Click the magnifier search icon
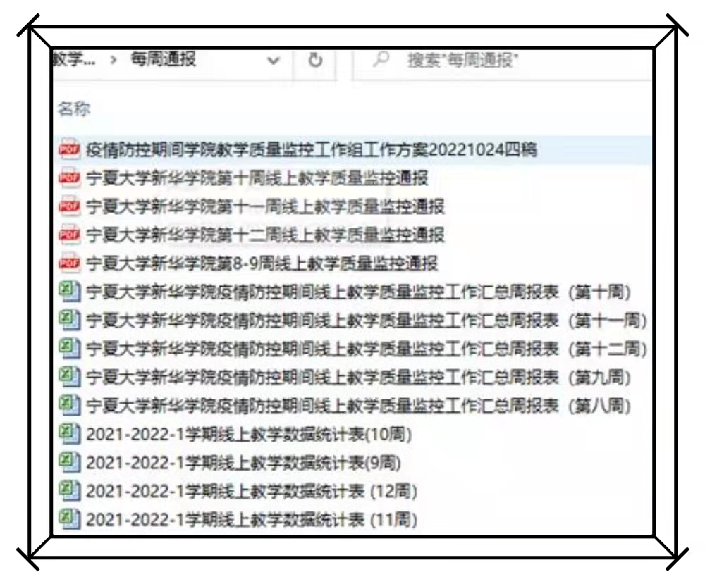Screen dimensions: 705x584 [381, 59]
